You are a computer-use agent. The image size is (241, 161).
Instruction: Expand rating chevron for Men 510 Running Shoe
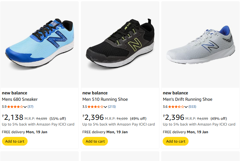click(106, 107)
